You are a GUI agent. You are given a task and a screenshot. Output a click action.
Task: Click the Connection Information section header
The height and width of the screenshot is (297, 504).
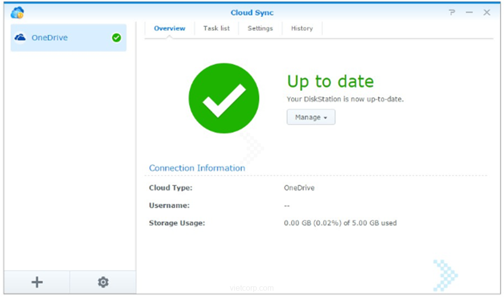click(x=197, y=168)
